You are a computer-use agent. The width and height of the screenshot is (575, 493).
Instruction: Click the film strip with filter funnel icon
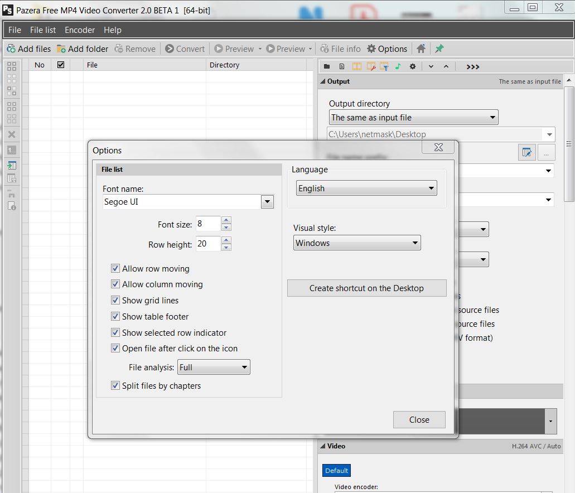point(384,66)
